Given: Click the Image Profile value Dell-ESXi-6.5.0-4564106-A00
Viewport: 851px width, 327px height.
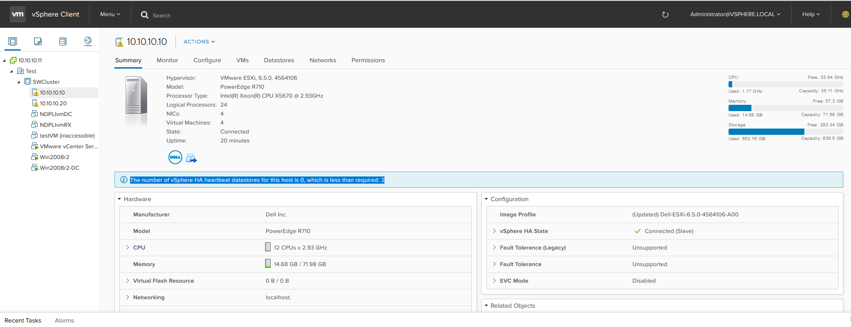Looking at the screenshot, I should (x=685, y=215).
